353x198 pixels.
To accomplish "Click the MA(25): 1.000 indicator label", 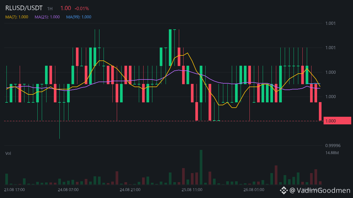I will [47, 17].
